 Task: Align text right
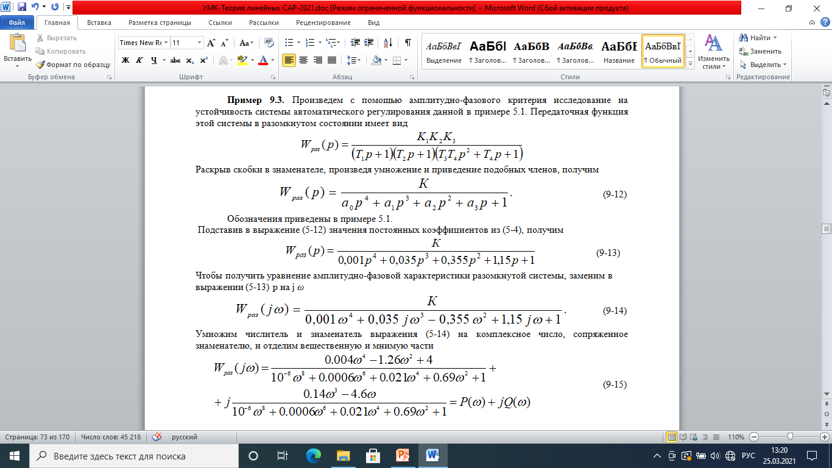(x=317, y=60)
